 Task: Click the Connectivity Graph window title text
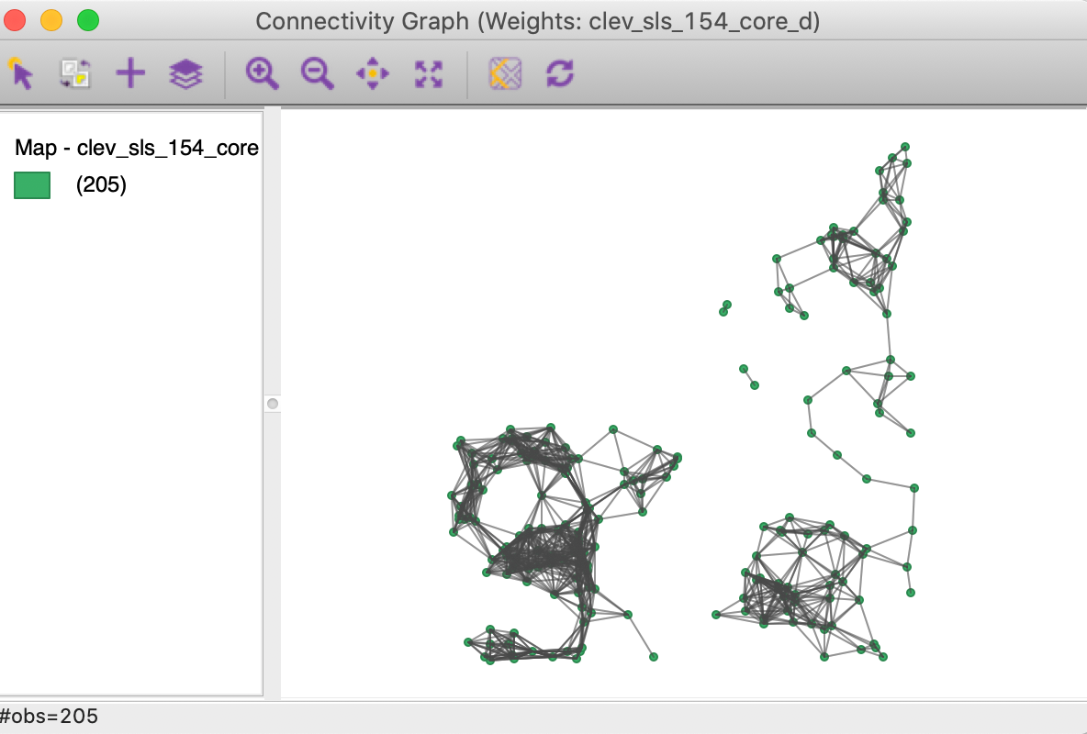coord(537,21)
